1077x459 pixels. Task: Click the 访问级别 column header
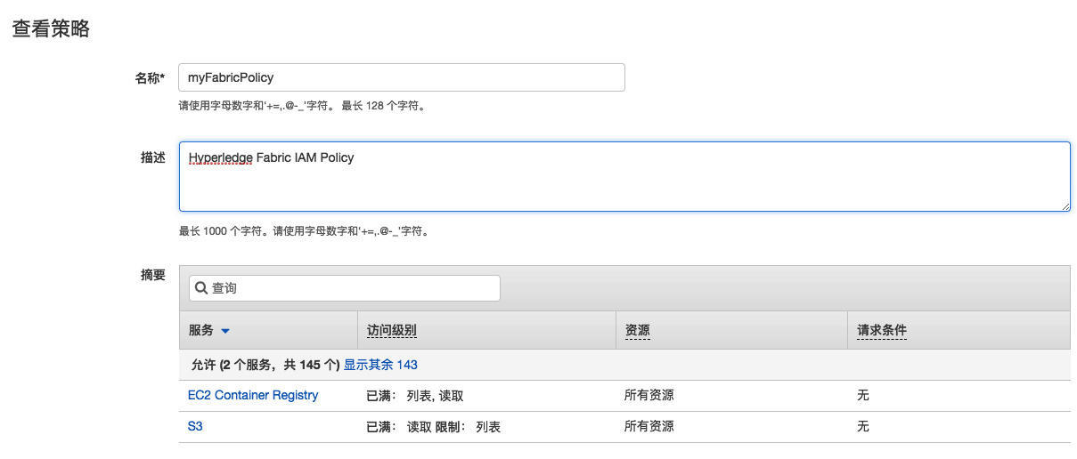tap(391, 330)
